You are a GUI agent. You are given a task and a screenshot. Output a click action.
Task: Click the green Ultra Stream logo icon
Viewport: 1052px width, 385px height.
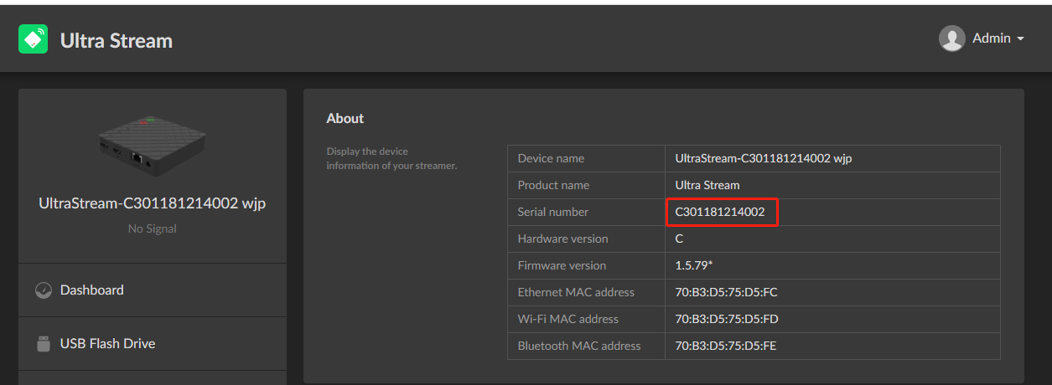point(34,39)
